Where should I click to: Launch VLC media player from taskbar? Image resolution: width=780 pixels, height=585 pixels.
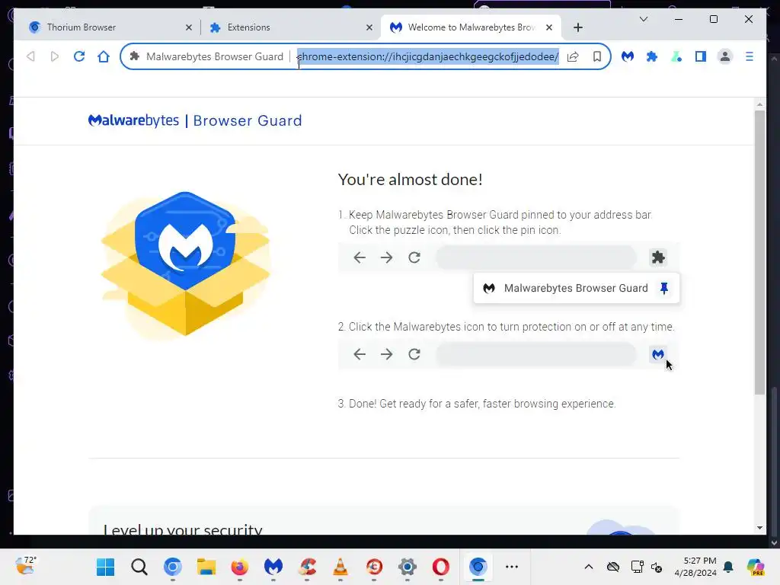(340, 567)
